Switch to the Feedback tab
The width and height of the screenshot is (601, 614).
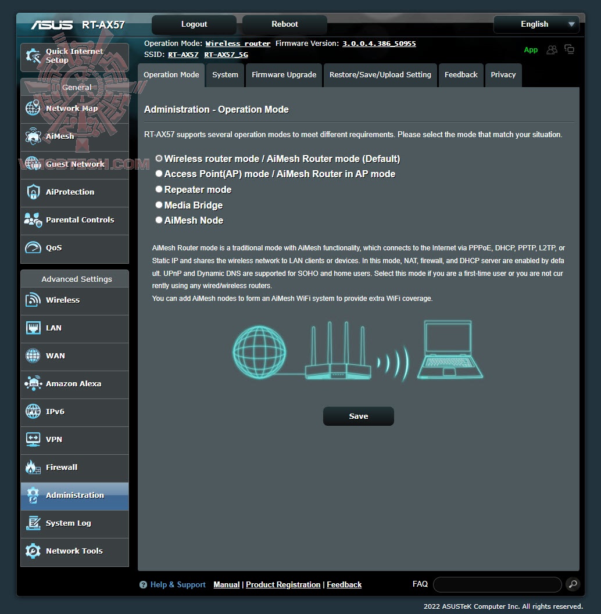[461, 75]
